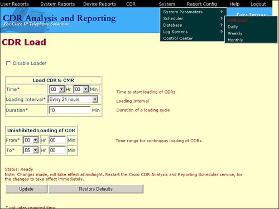Click the From minutes input field
This screenshot has height=209, width=279.
pyautogui.click(x=57, y=140)
